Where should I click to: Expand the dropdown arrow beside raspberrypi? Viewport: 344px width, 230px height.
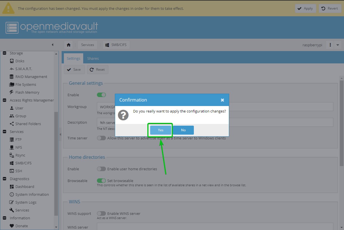338,45
